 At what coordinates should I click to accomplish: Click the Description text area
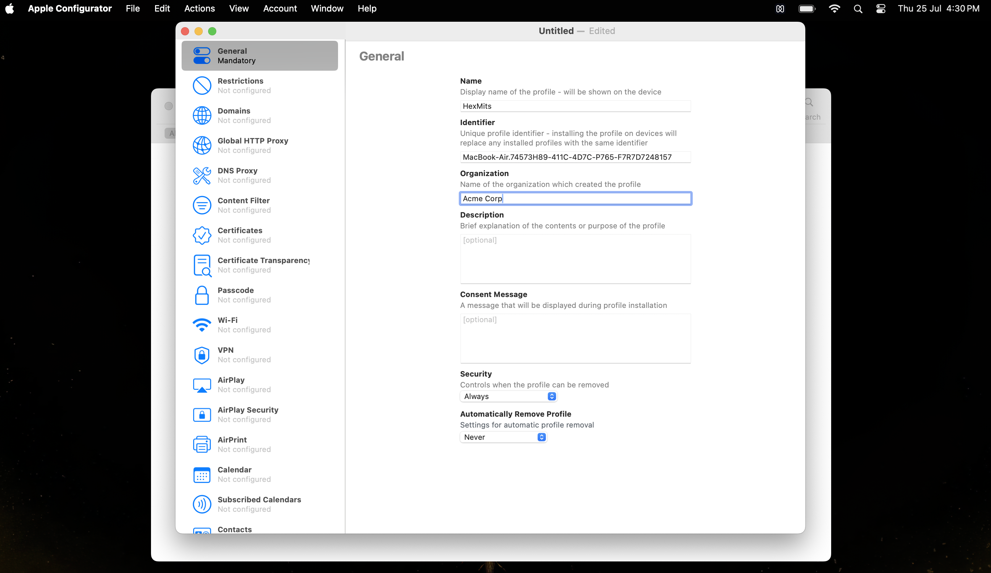tap(575, 259)
